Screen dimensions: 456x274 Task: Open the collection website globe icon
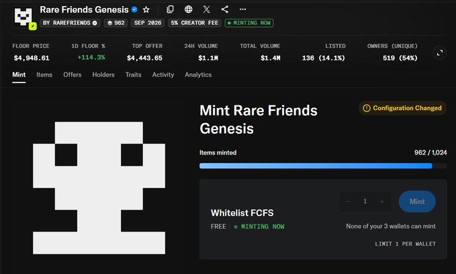[189, 9]
